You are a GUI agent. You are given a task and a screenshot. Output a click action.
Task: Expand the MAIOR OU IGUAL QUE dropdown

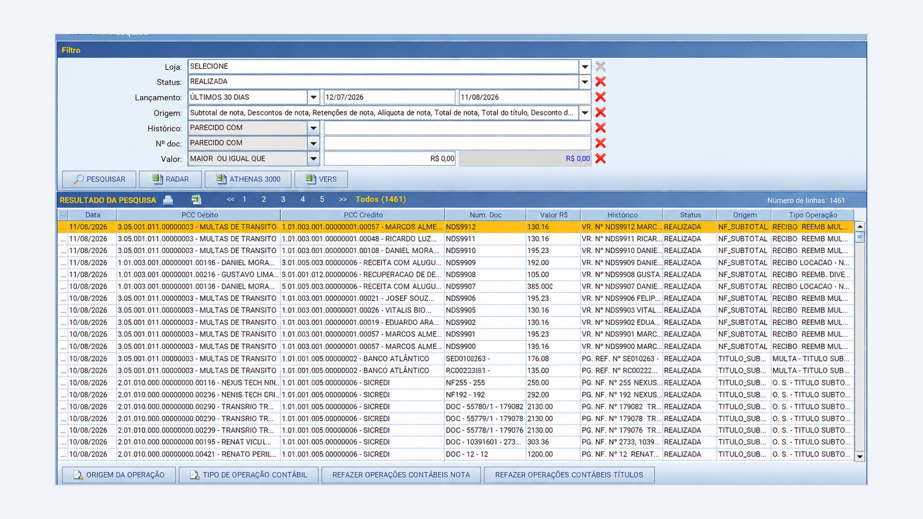[x=313, y=159]
